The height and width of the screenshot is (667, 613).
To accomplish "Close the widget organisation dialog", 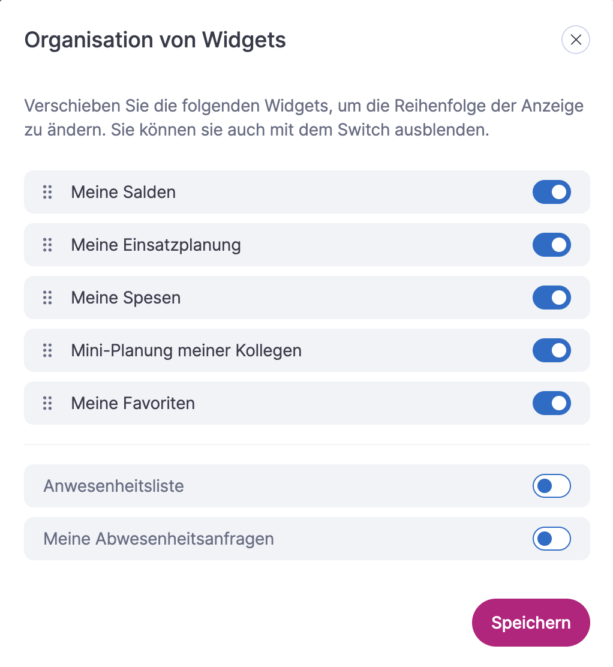I will 575,40.
